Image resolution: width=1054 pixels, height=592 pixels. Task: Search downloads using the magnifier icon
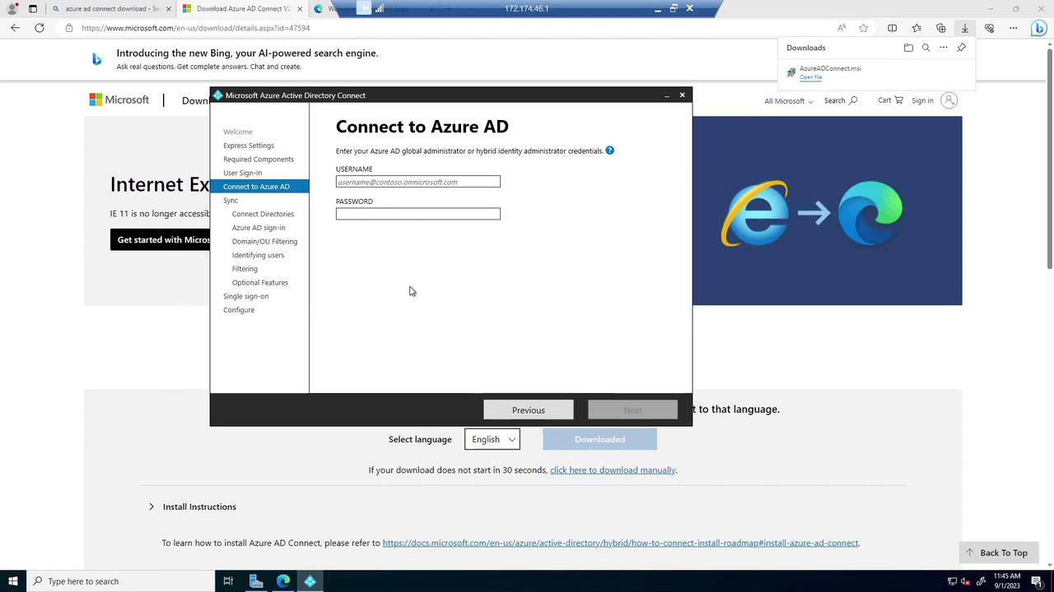926,48
